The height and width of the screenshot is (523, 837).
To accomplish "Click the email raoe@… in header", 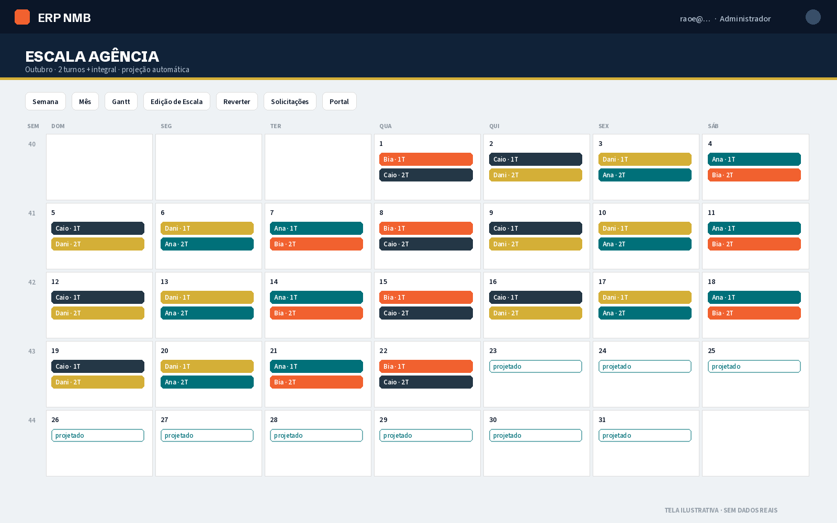I will [695, 19].
